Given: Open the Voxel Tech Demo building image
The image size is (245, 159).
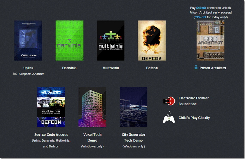Looking at the screenshot, I should coord(92,107).
